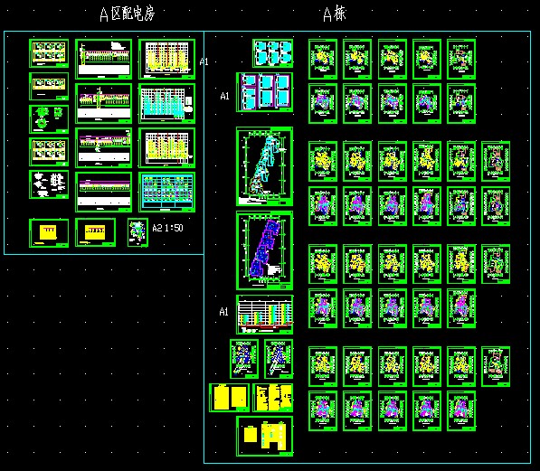This screenshot has width=540, height=471.
Task: Select the first floor plan thumbnail in A栋 top row
Action: tap(323, 60)
